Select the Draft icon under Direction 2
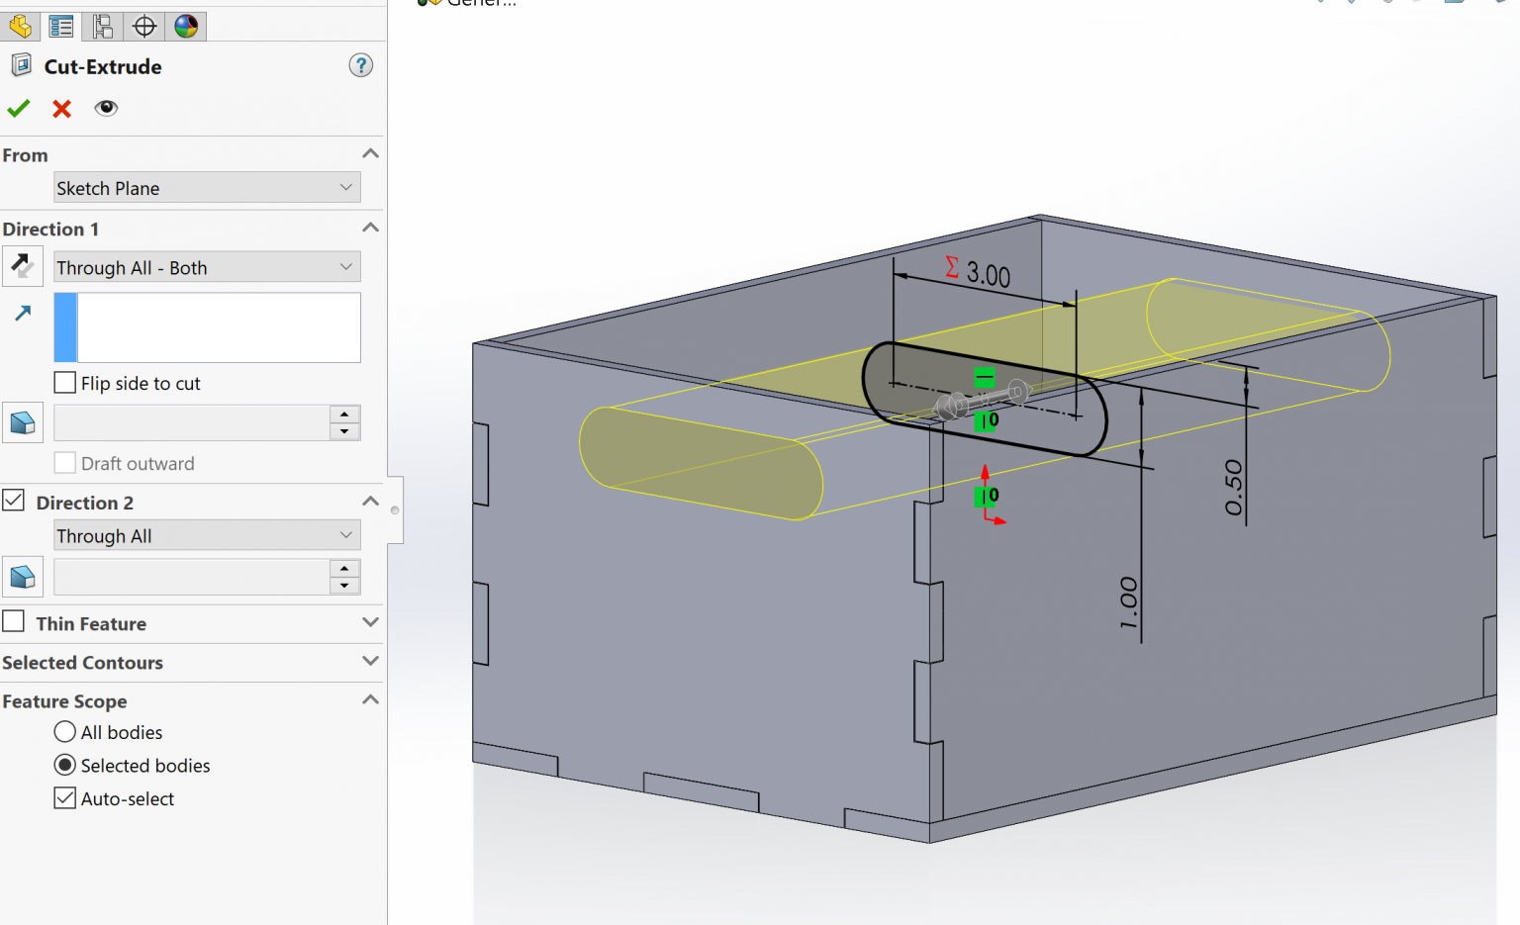 22,576
